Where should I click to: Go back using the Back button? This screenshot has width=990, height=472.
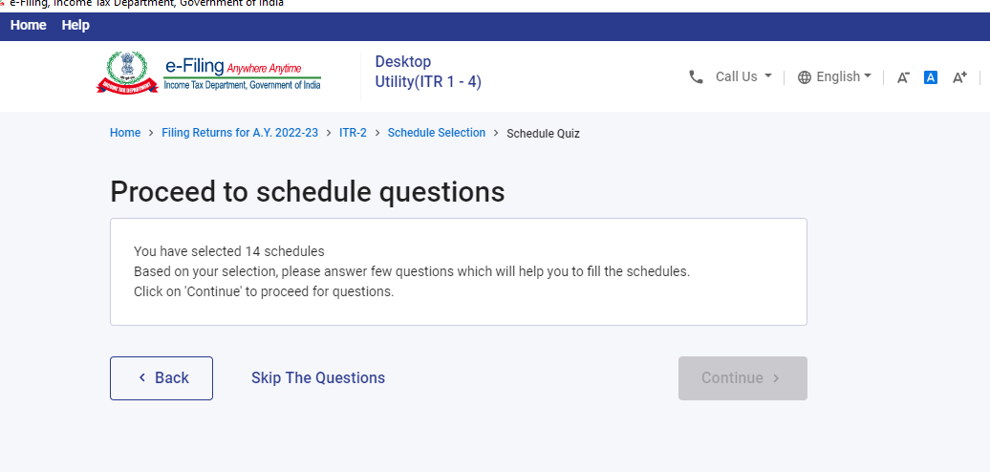(161, 378)
